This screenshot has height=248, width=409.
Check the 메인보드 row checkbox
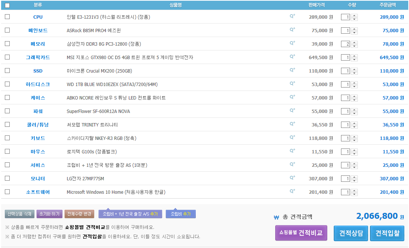click(x=7, y=30)
